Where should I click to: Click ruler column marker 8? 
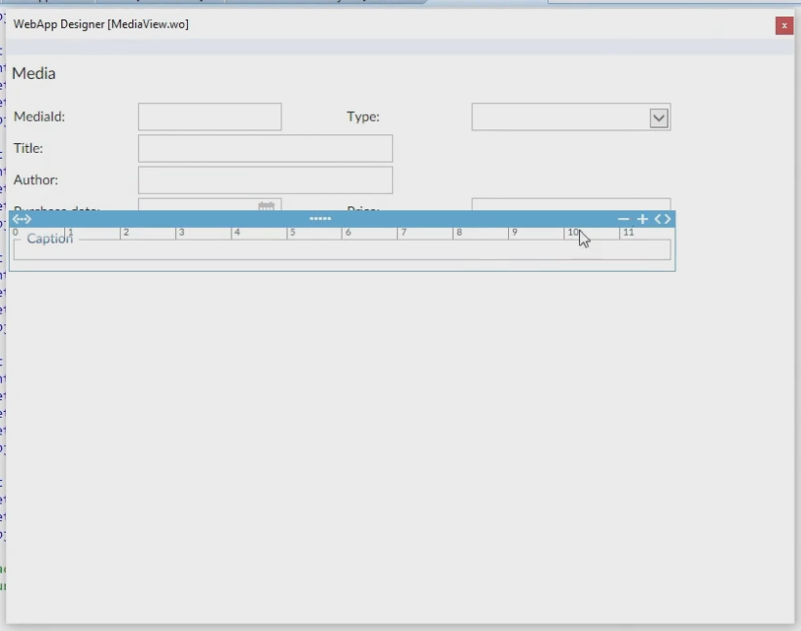click(457, 233)
